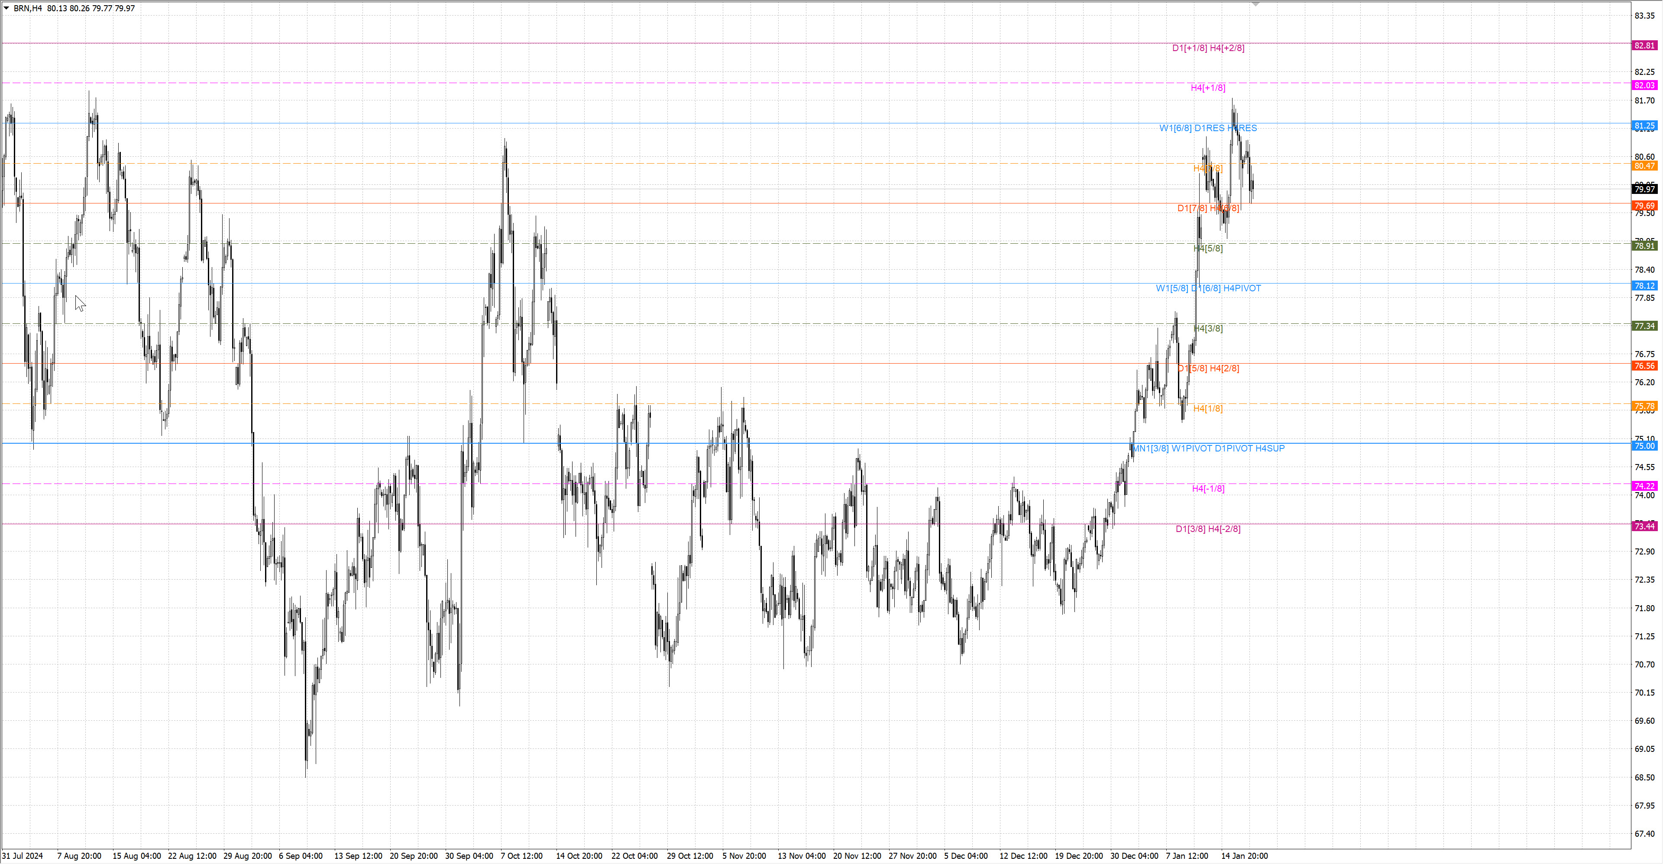1663x864 pixels.
Task: Click the 75.00 blue price tag
Action: pyautogui.click(x=1644, y=446)
